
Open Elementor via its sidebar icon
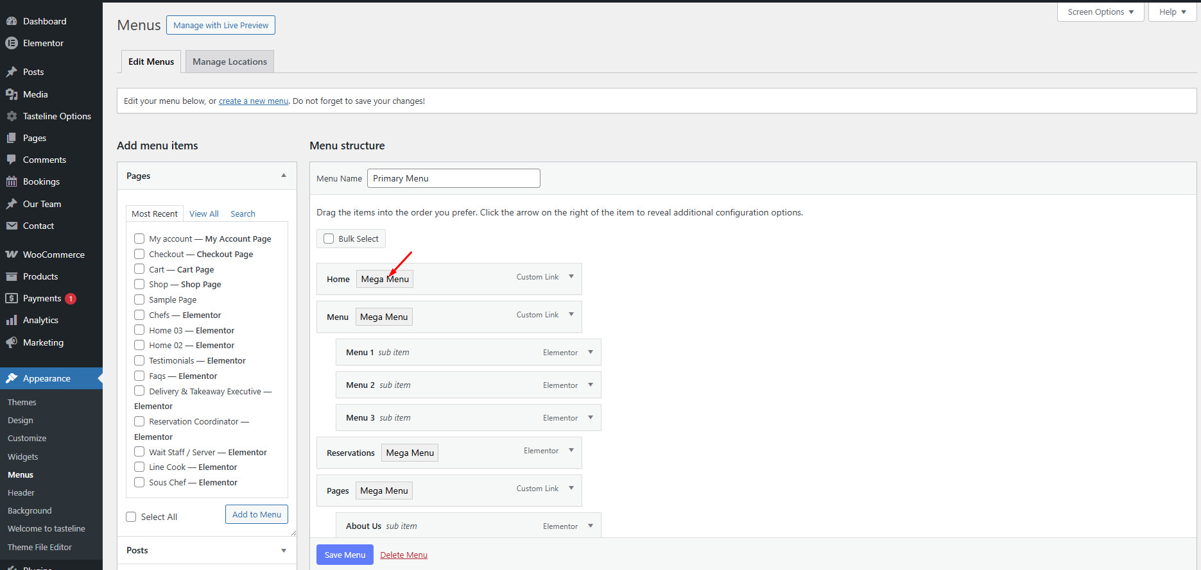[12, 43]
